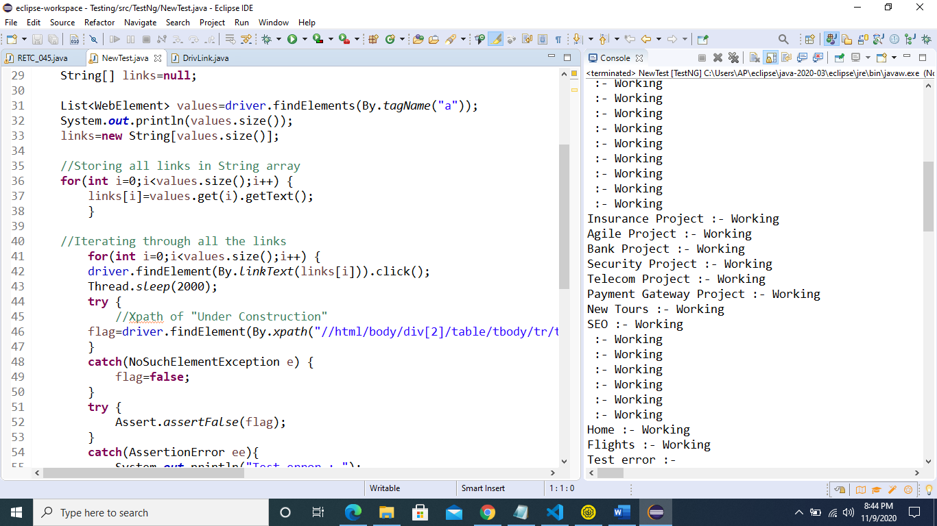The height and width of the screenshot is (526, 937).
Task: Click the Open Type icon in toolbar
Action: 418,40
